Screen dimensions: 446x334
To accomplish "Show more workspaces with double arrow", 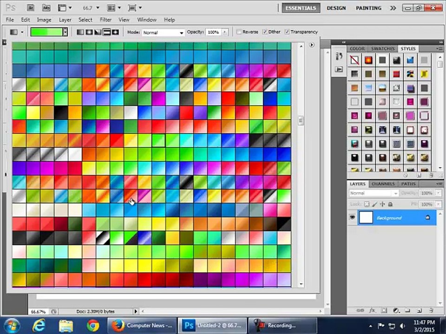I will click(x=393, y=8).
